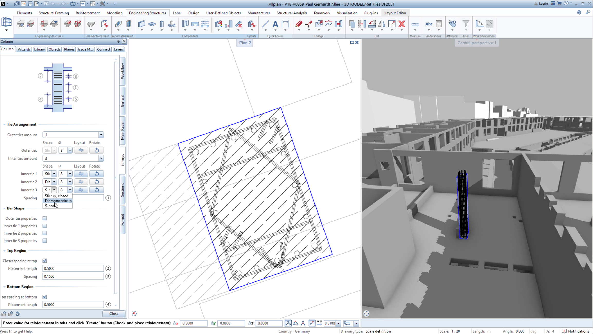593x334 pixels.
Task: Open the Inner ties amount dropdown
Action: [x=101, y=159]
